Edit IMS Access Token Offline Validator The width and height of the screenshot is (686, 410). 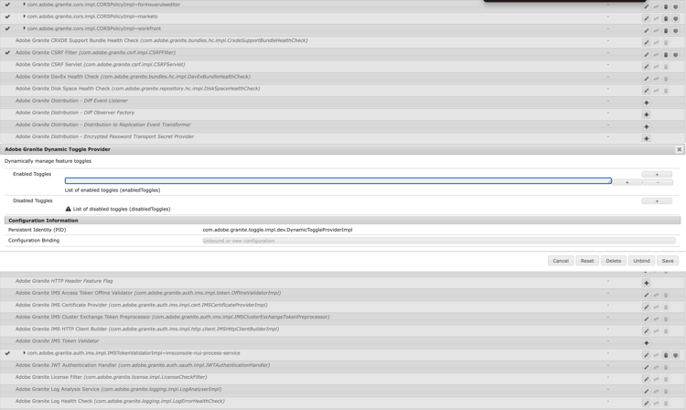pyautogui.click(x=646, y=295)
